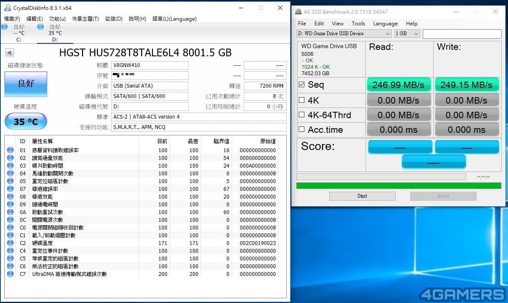This screenshot has height=303, width=508.
Task: Enable the Acc.time benchmark checkbox
Action: (302, 129)
